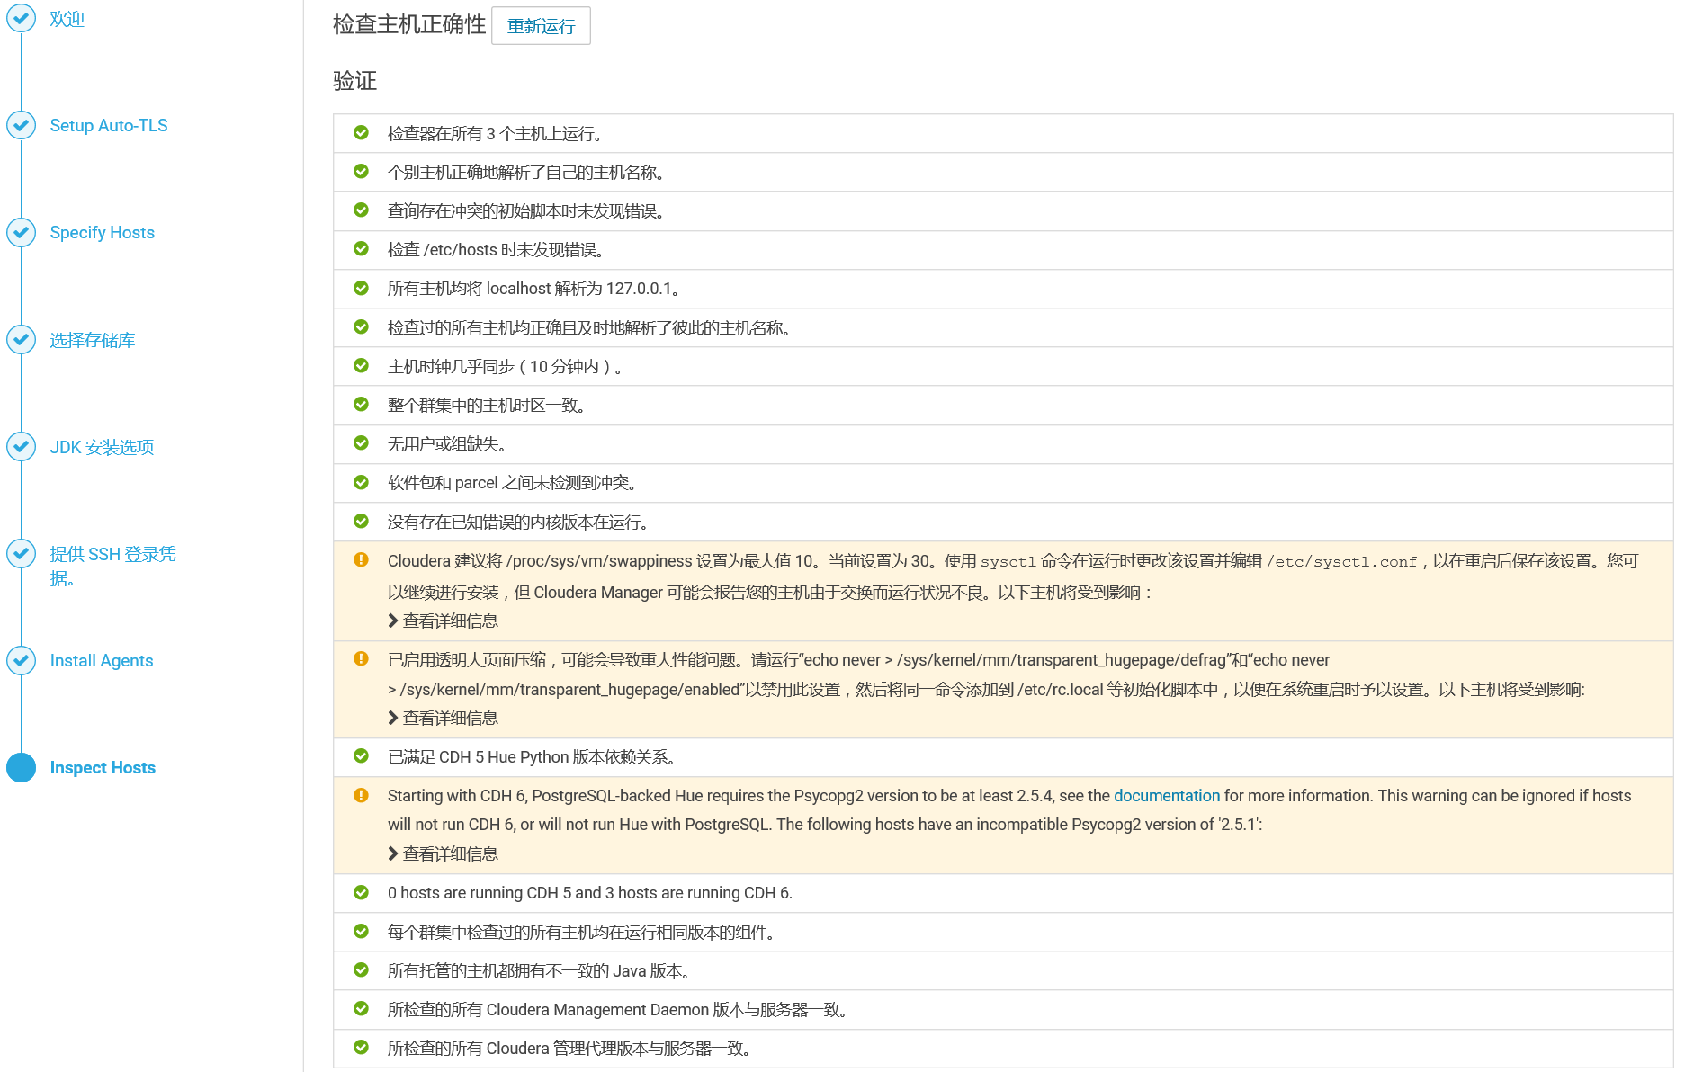
Task: Click the 验证 section heading
Action: (x=354, y=81)
